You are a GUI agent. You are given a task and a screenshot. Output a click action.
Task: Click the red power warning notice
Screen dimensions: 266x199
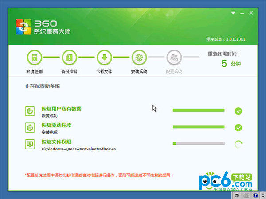99,175
